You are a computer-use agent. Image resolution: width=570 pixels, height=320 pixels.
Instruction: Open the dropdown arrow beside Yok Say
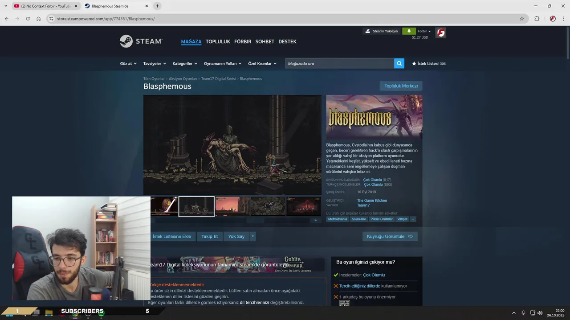click(252, 236)
